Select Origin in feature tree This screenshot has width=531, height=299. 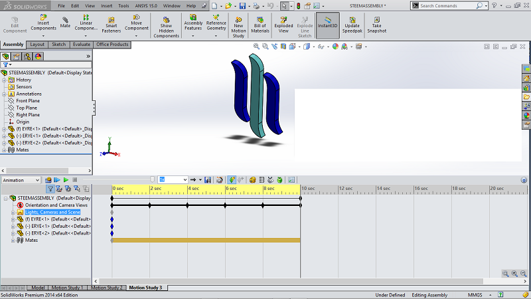point(23,122)
